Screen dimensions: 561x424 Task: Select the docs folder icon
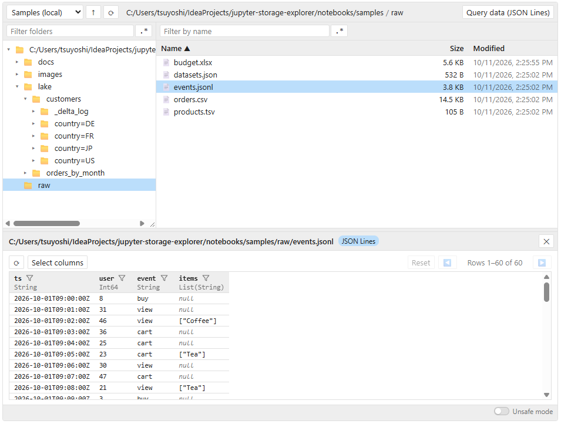(x=28, y=62)
